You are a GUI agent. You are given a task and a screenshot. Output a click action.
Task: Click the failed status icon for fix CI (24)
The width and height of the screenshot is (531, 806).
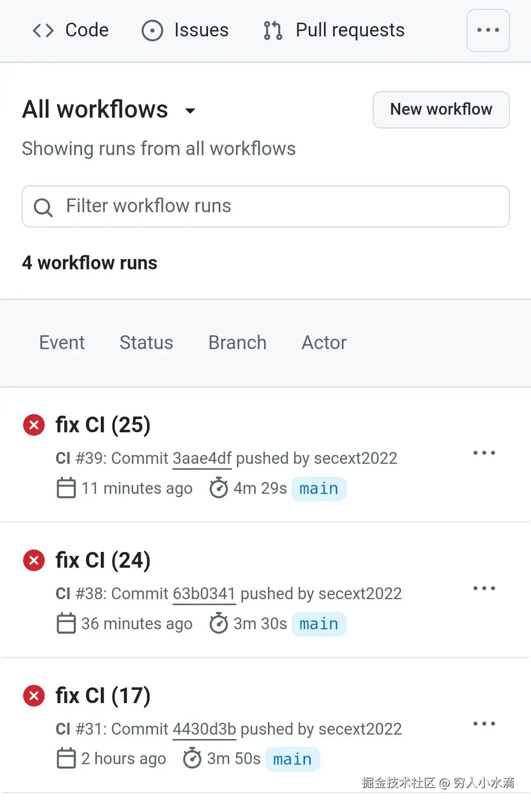coord(34,560)
